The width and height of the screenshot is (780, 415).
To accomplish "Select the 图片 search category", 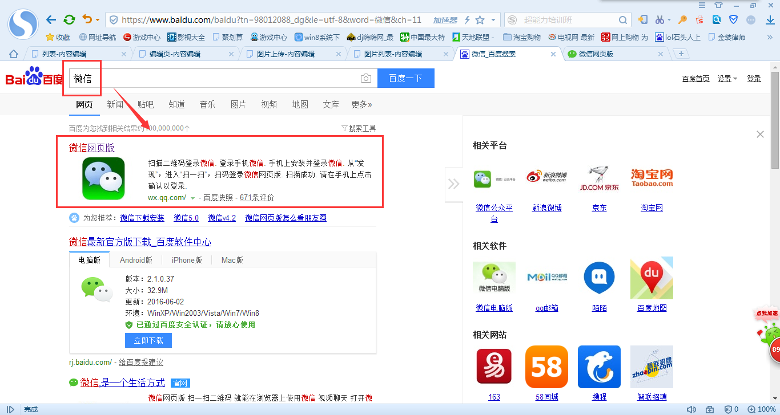I will pos(238,104).
